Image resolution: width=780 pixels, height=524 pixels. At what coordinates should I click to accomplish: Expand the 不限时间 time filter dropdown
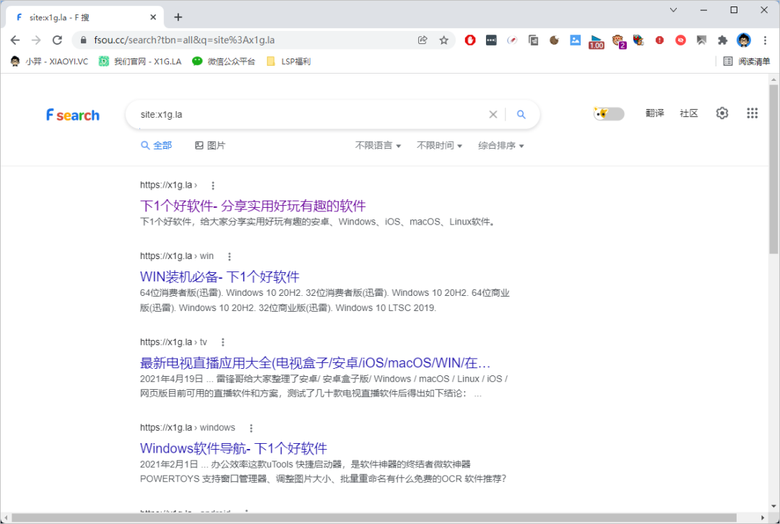pyautogui.click(x=439, y=146)
